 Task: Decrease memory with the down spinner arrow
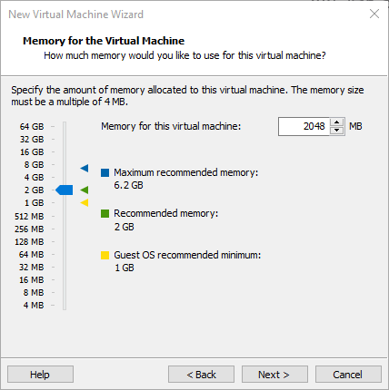click(336, 131)
